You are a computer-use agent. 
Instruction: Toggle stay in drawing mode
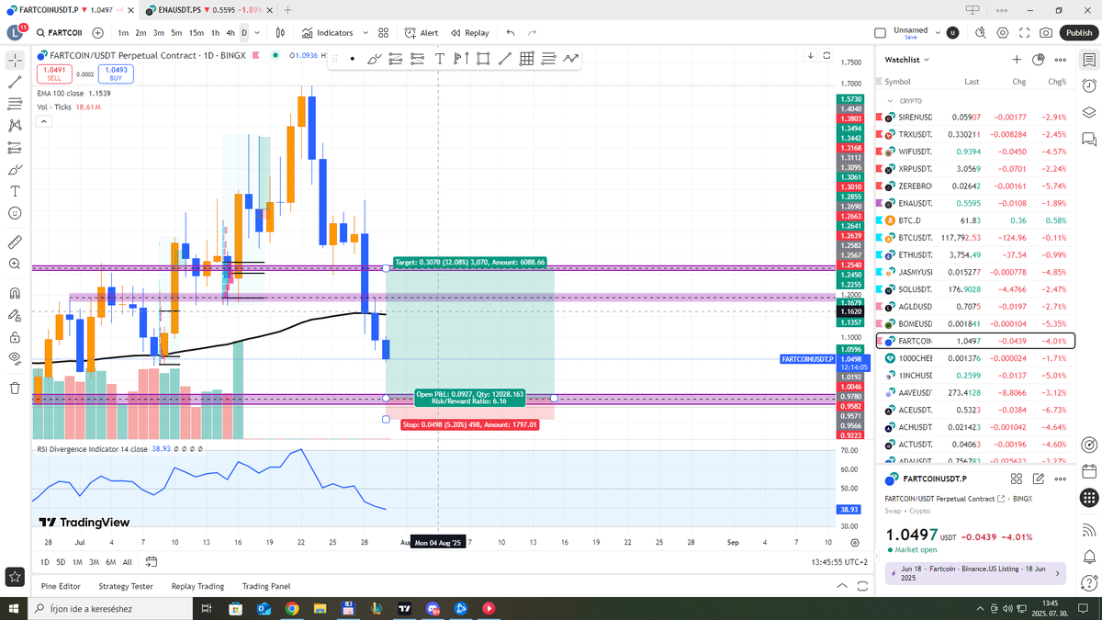[x=15, y=316]
